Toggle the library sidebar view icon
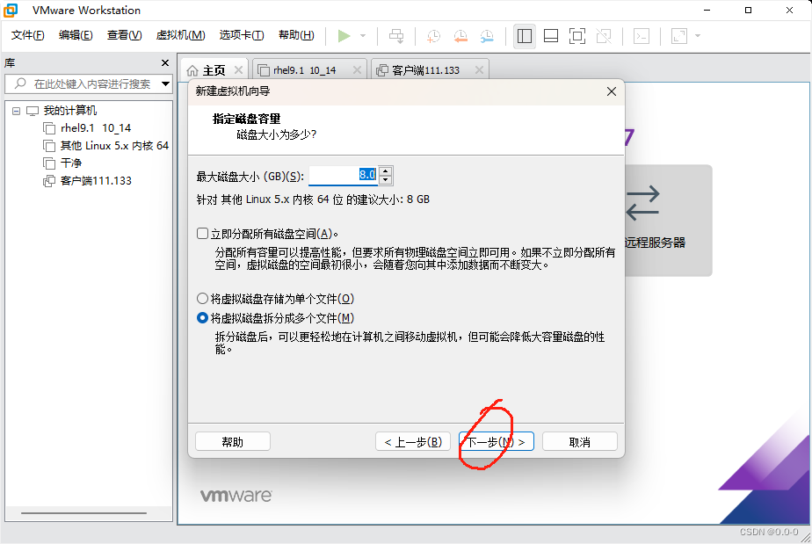Image resolution: width=812 pixels, height=544 pixels. click(524, 36)
